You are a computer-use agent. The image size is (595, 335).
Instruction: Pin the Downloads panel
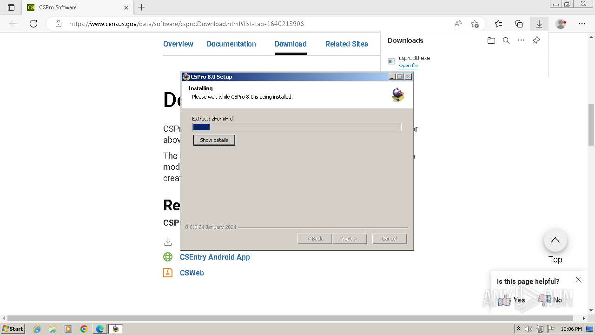pos(536,40)
